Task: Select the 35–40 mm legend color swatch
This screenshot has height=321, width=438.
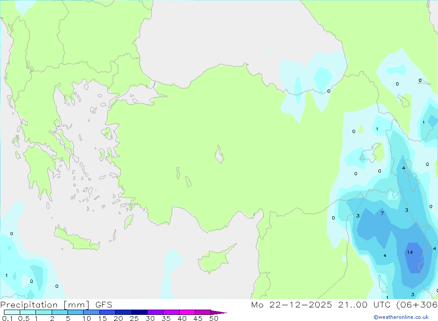Action: (171, 312)
